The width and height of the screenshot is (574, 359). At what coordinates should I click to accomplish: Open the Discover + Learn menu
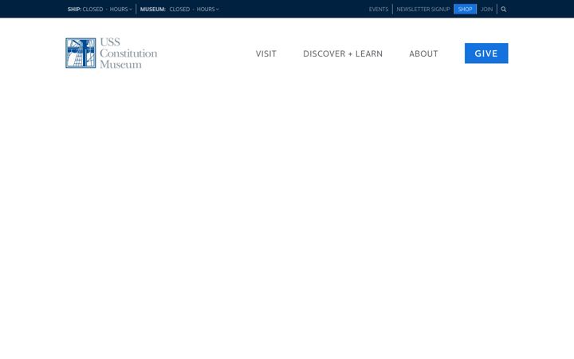coord(343,53)
